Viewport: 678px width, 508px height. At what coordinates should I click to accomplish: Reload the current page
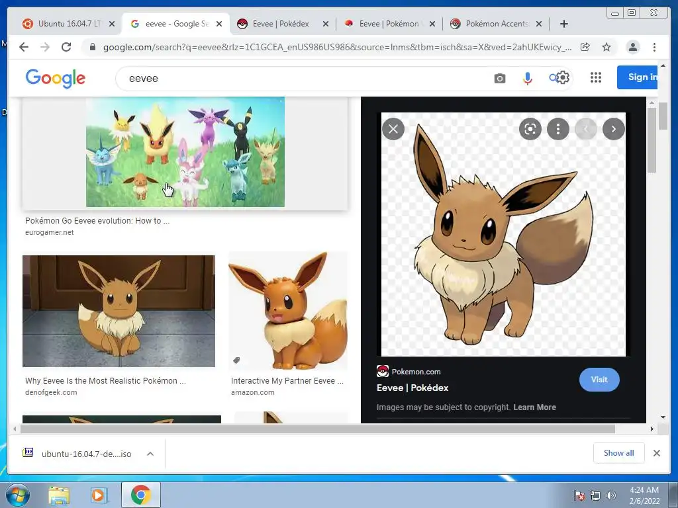coord(66,47)
